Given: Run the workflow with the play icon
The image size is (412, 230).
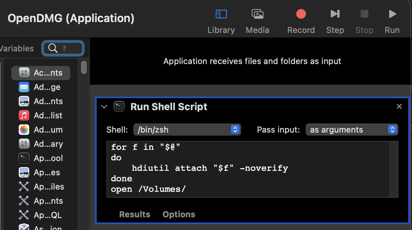Looking at the screenshot, I should [x=392, y=14].
